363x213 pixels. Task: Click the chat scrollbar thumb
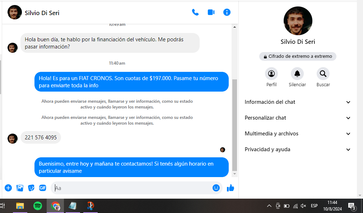tap(234, 125)
